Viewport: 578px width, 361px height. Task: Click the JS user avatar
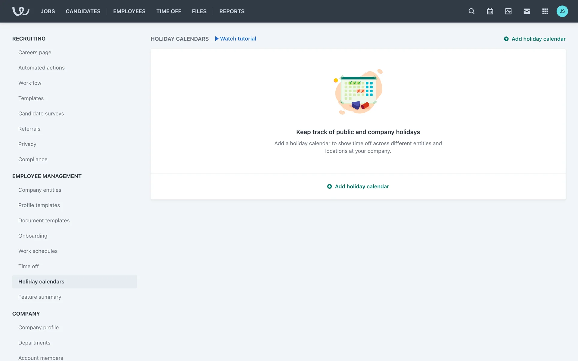562,11
